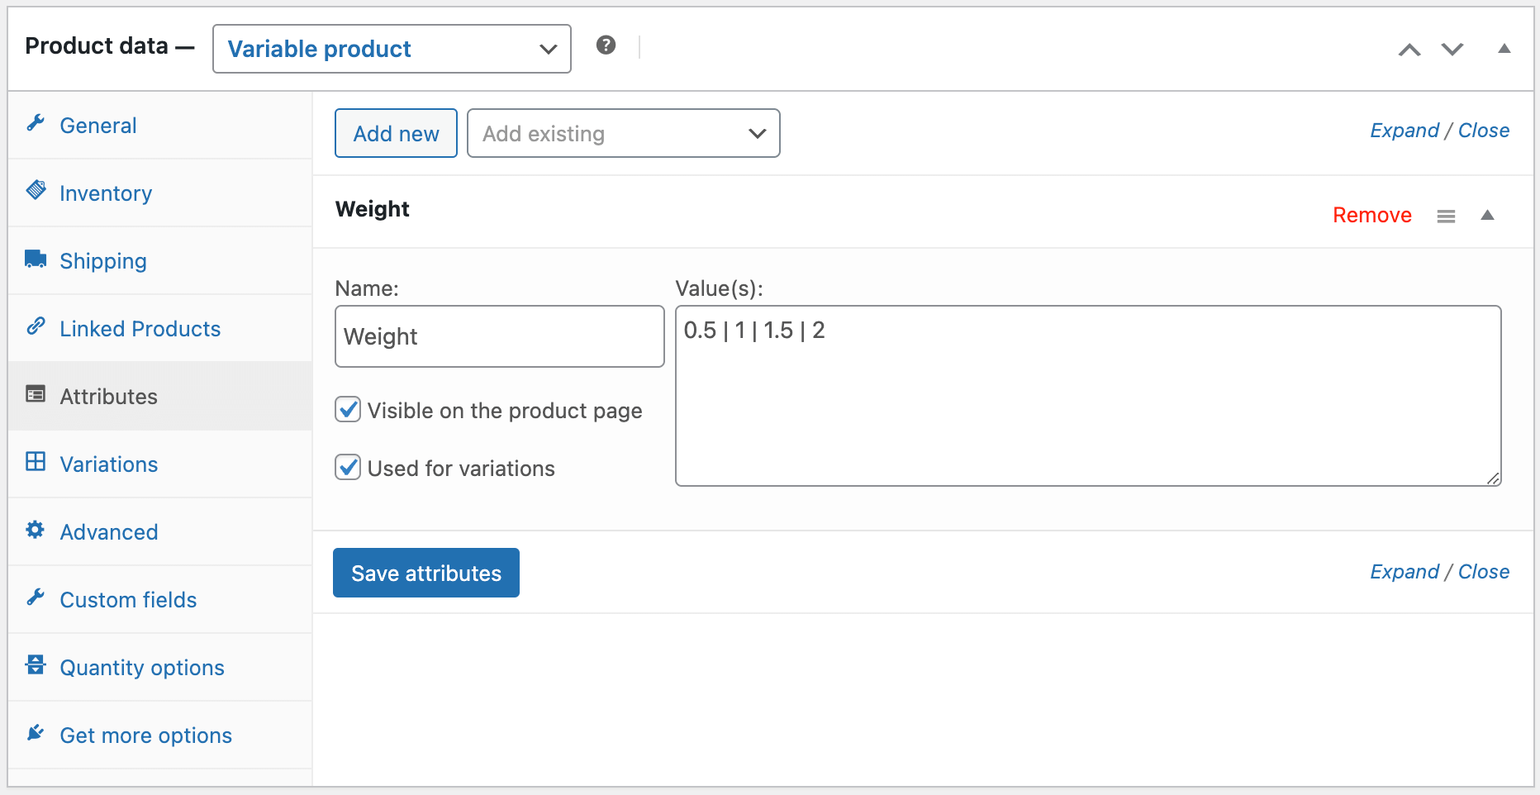This screenshot has height=795, width=1540.
Task: Switch to the Variations tab
Action: tap(108, 464)
